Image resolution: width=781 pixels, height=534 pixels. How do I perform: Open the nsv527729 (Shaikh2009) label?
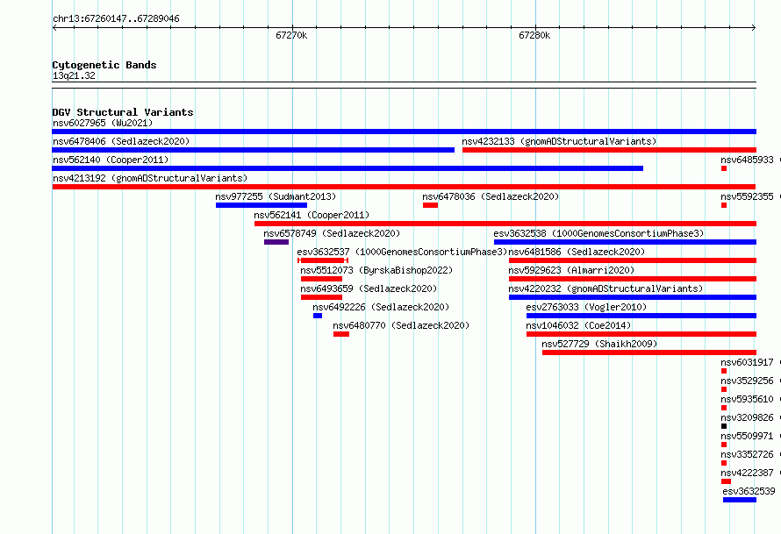pyautogui.click(x=599, y=344)
